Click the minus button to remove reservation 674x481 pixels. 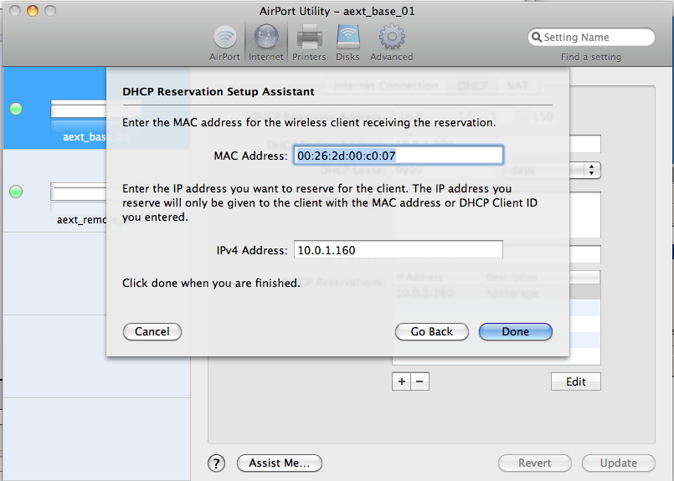tap(420, 381)
